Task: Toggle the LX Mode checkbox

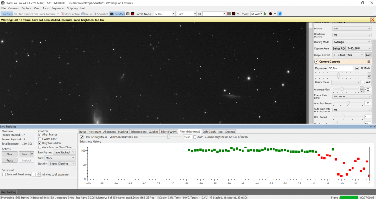Action: 357,68
